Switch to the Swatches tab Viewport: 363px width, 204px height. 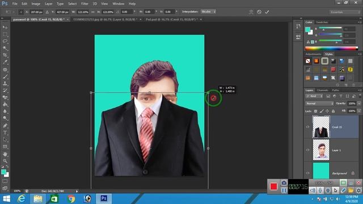[x=322, y=22]
